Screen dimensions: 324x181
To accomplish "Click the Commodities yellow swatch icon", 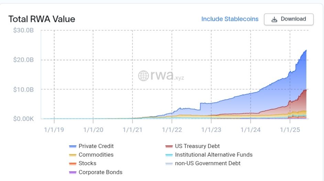I will 73,155.
